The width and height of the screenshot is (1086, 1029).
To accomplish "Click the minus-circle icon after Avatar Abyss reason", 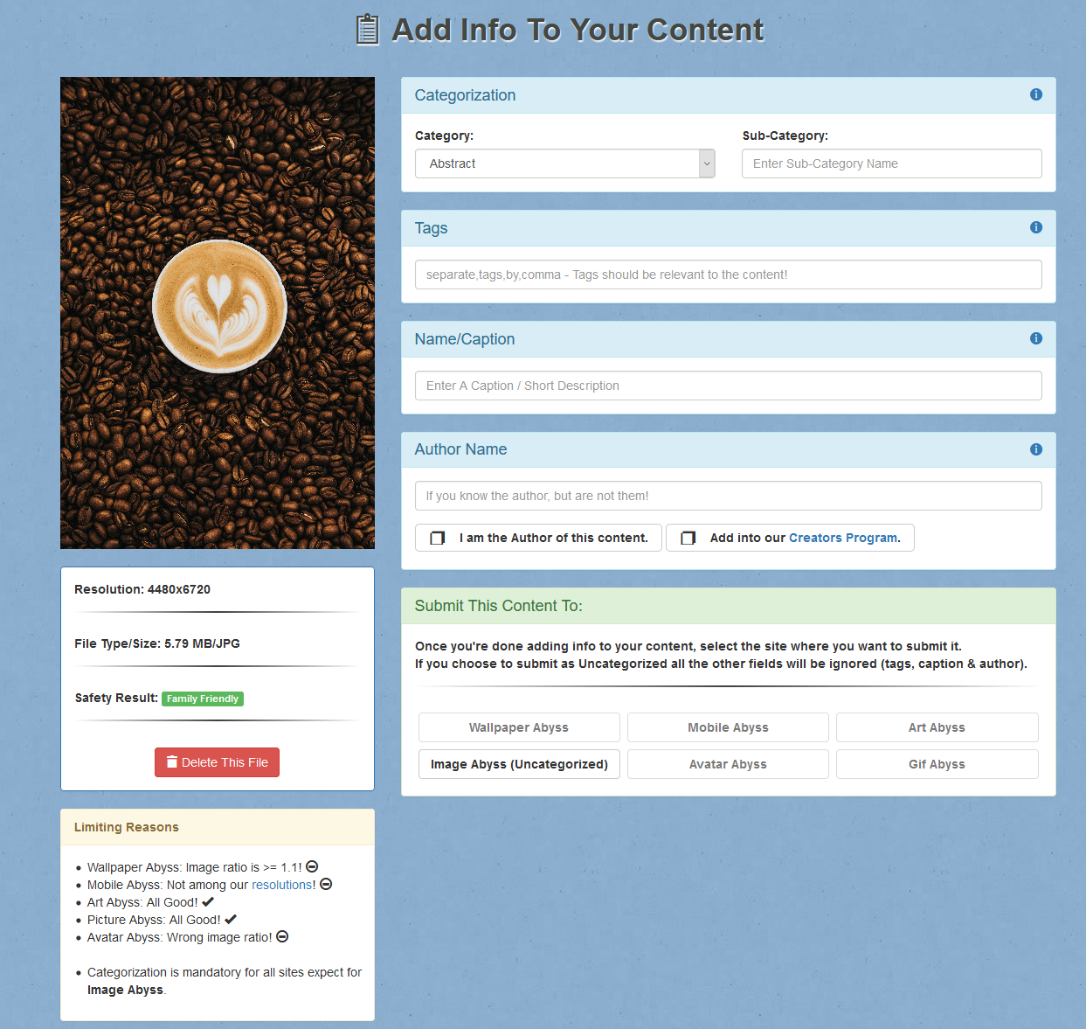I will (x=282, y=936).
